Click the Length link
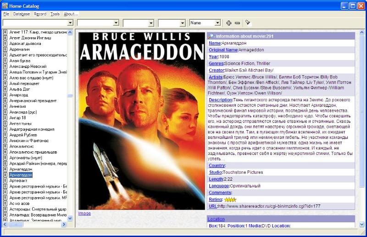Screen dimensions: 367x237 [216, 179]
